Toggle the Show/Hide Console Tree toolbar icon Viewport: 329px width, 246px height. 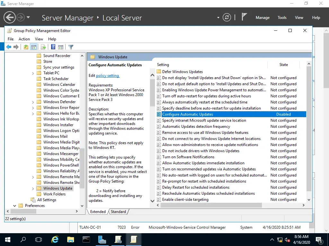pos(33,47)
